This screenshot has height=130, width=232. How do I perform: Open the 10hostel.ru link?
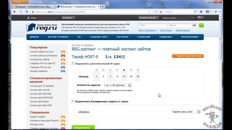coord(84,112)
